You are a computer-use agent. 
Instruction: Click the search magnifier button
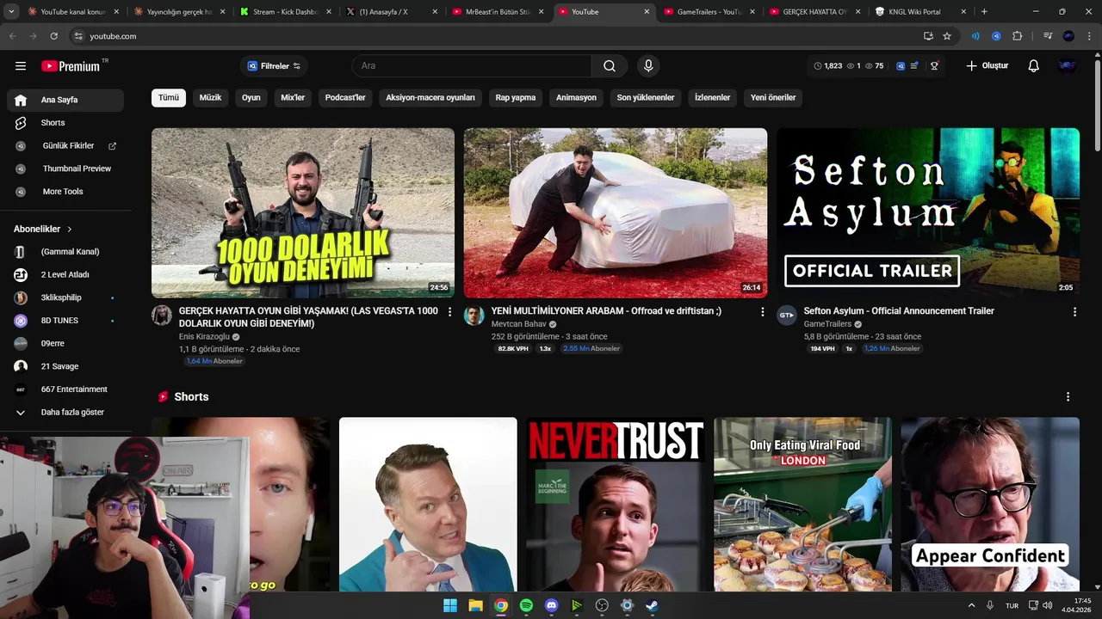pos(610,66)
